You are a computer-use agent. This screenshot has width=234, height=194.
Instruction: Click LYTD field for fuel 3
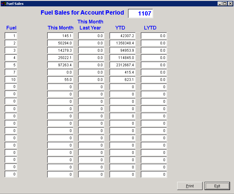point(154,50)
